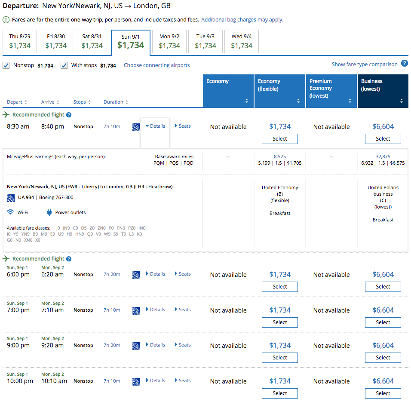Click fare information icon at top
The image size is (411, 405).
(x=6, y=20)
